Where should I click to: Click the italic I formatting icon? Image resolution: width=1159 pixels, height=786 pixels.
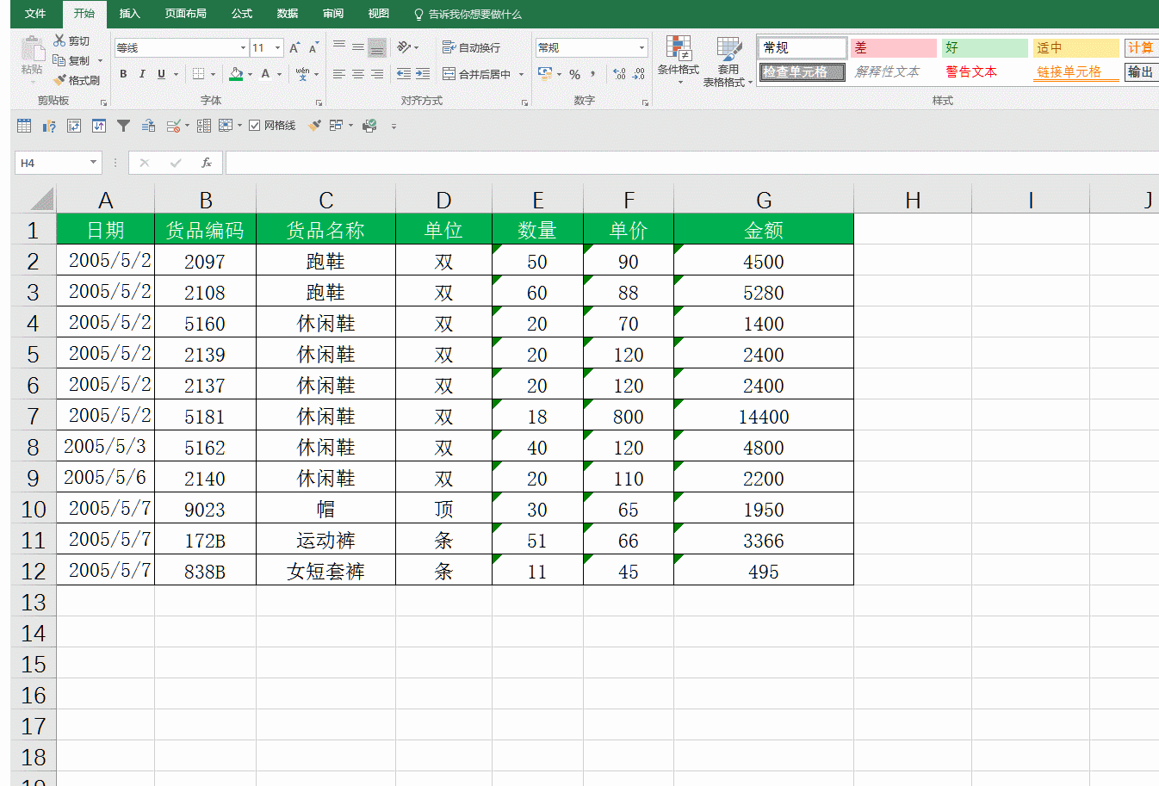click(142, 74)
